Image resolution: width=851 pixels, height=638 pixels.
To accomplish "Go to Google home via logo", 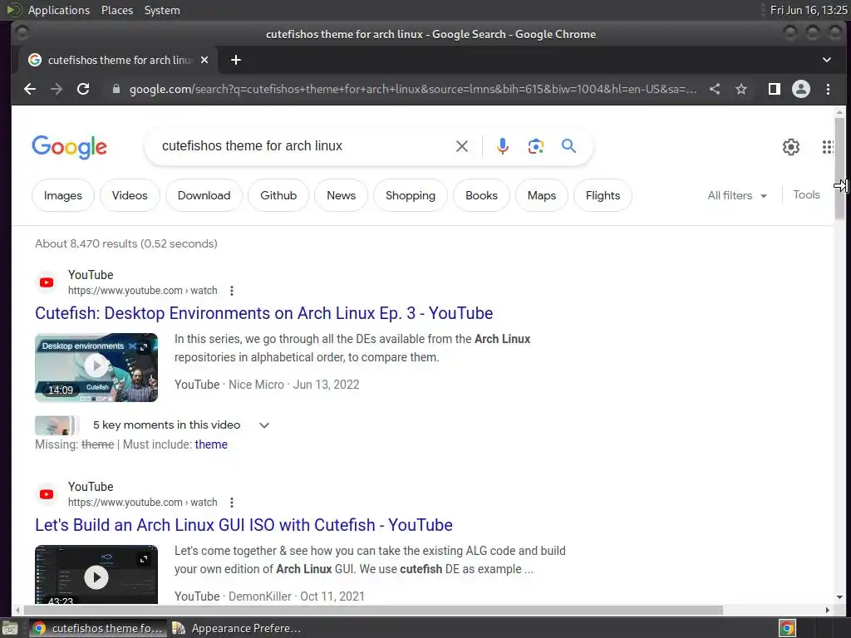I will pyautogui.click(x=70, y=147).
